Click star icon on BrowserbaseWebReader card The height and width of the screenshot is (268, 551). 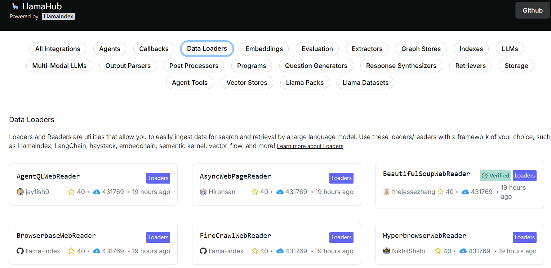(x=71, y=251)
